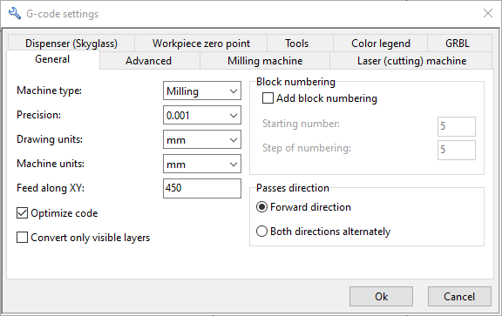Open the Workpiece zero point tab

pos(201,44)
